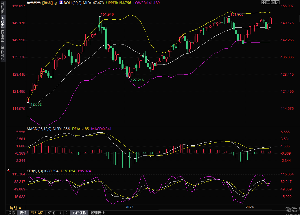Select template number 1
Screen dimensions: 300x215
point(60,213)
